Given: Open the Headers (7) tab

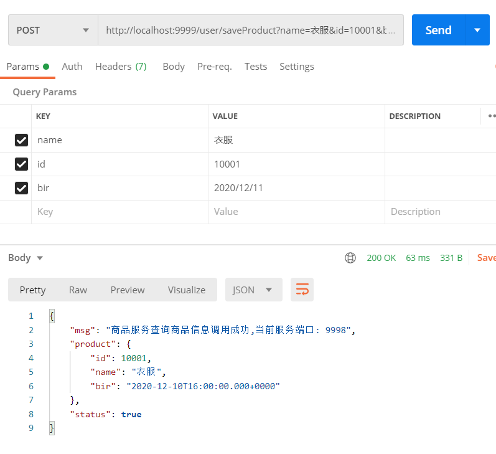Looking at the screenshot, I should pyautogui.click(x=121, y=67).
